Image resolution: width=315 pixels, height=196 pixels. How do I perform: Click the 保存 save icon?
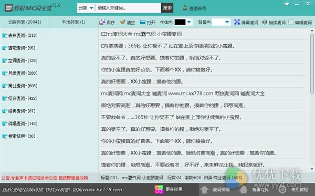point(102,22)
